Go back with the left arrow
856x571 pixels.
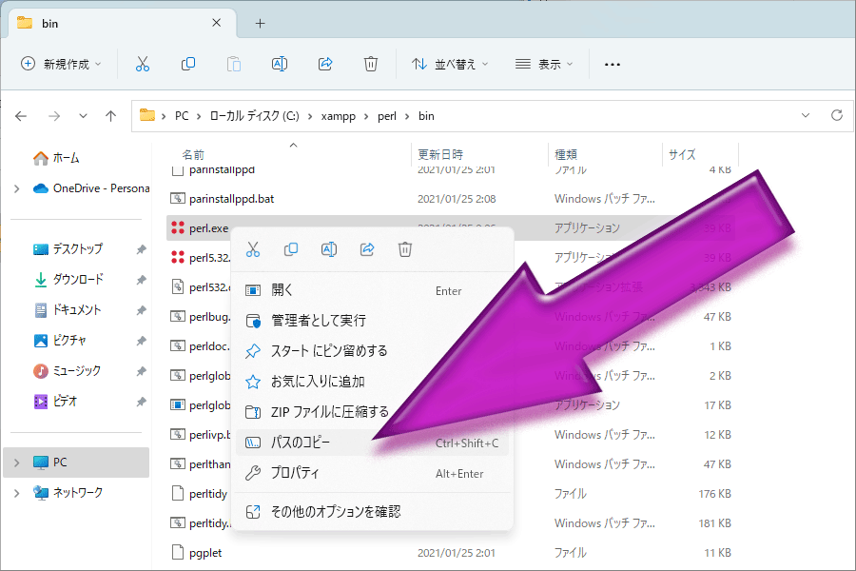coord(21,116)
